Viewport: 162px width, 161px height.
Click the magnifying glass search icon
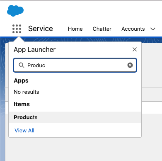coord(22,65)
